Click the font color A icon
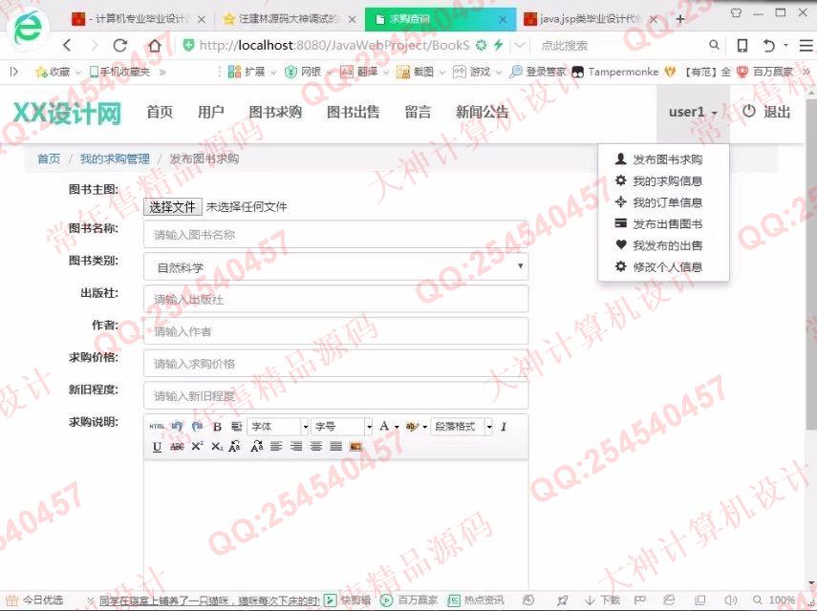Image resolution: width=817 pixels, height=611 pixels. click(384, 426)
